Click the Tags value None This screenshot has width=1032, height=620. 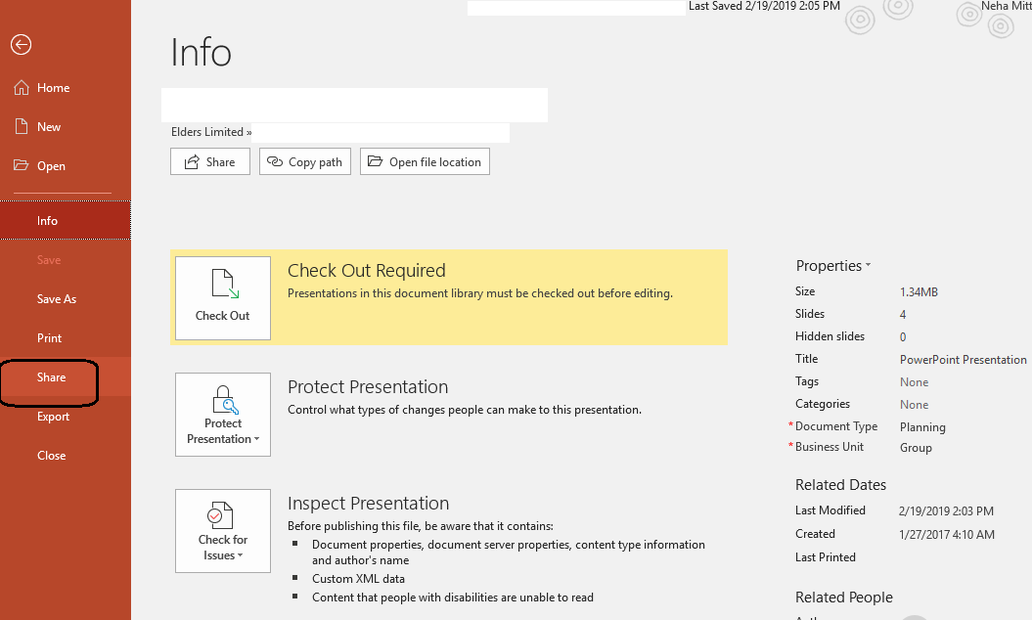915,382
